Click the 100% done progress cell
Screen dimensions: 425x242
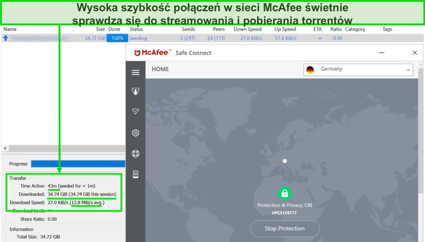coord(117,38)
